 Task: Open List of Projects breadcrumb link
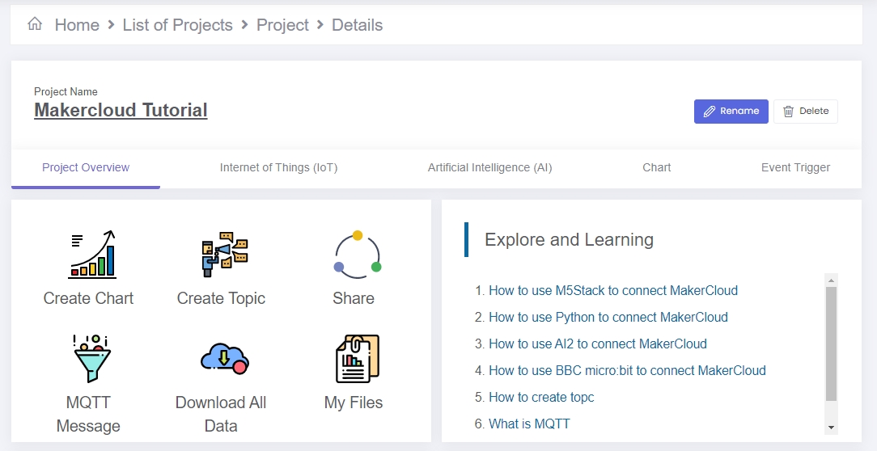pos(178,25)
